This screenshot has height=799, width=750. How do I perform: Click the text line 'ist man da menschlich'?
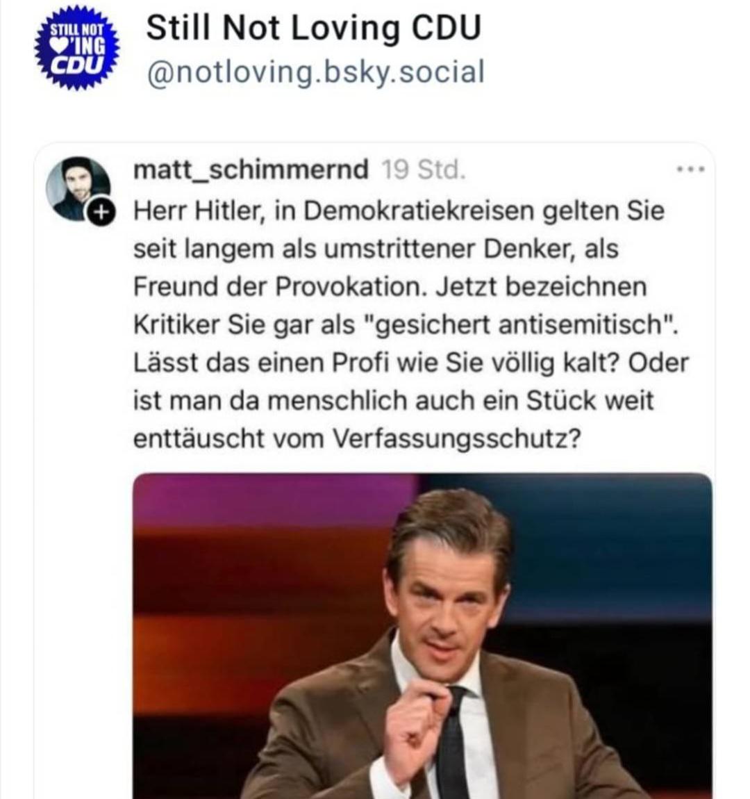(393, 400)
